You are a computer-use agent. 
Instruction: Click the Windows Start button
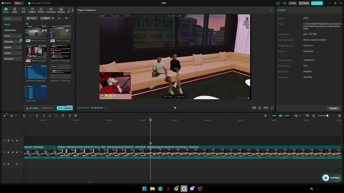(x=144, y=189)
